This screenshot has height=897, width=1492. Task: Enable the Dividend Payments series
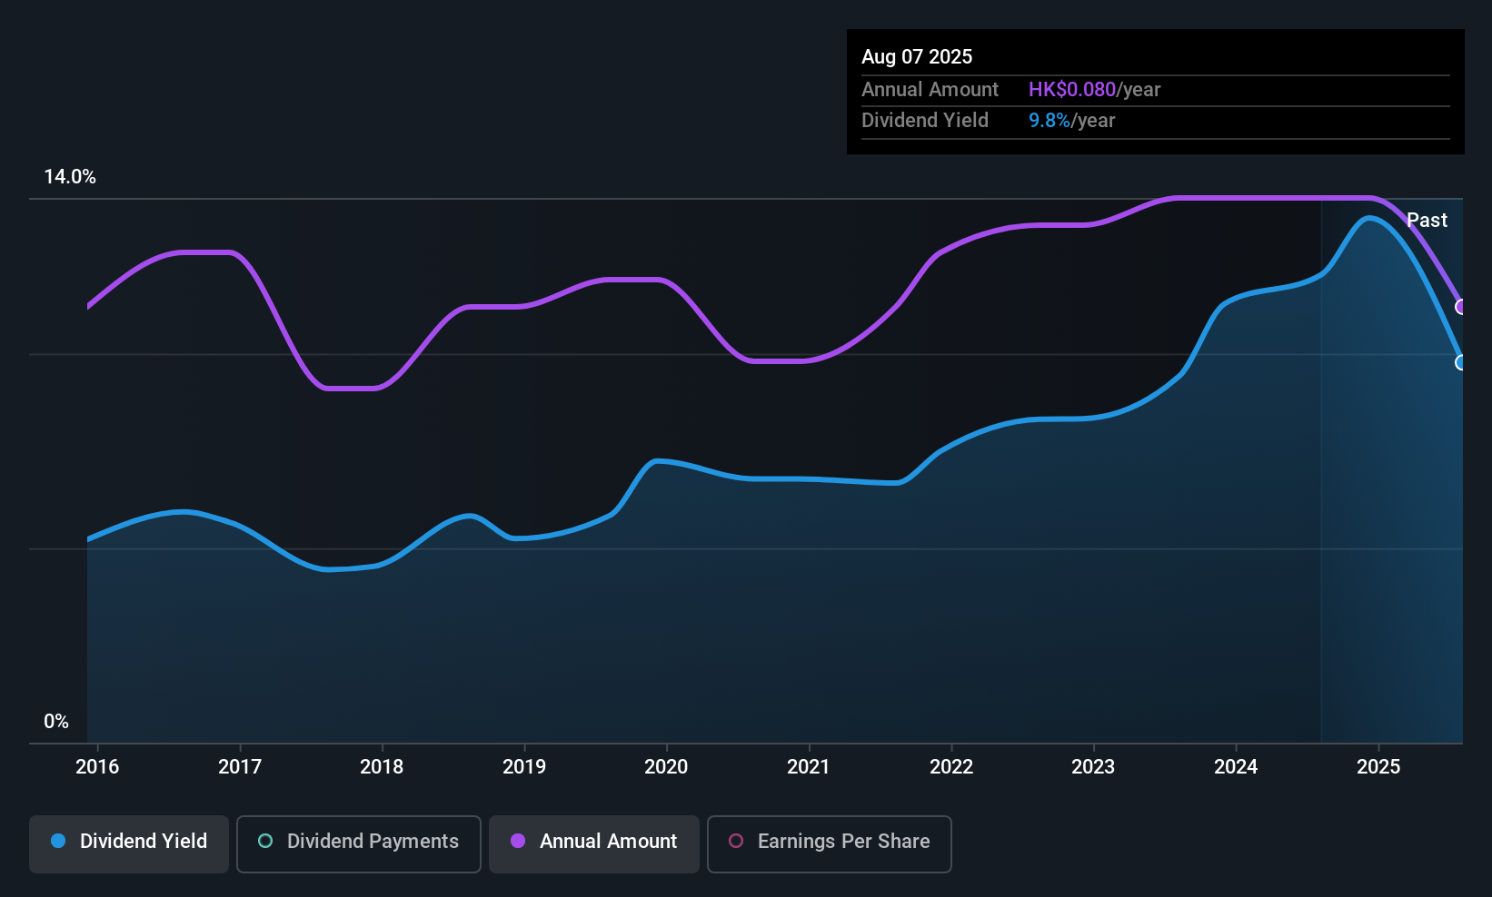tap(359, 842)
